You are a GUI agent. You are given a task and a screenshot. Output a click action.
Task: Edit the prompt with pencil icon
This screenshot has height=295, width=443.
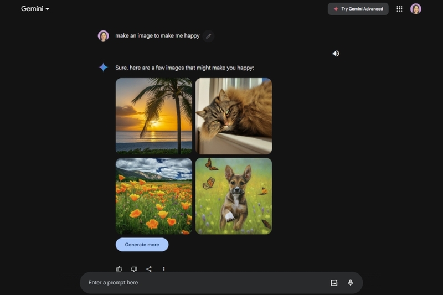(x=209, y=36)
